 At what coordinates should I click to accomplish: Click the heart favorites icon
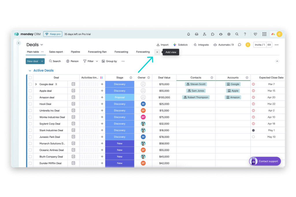click(x=255, y=34)
